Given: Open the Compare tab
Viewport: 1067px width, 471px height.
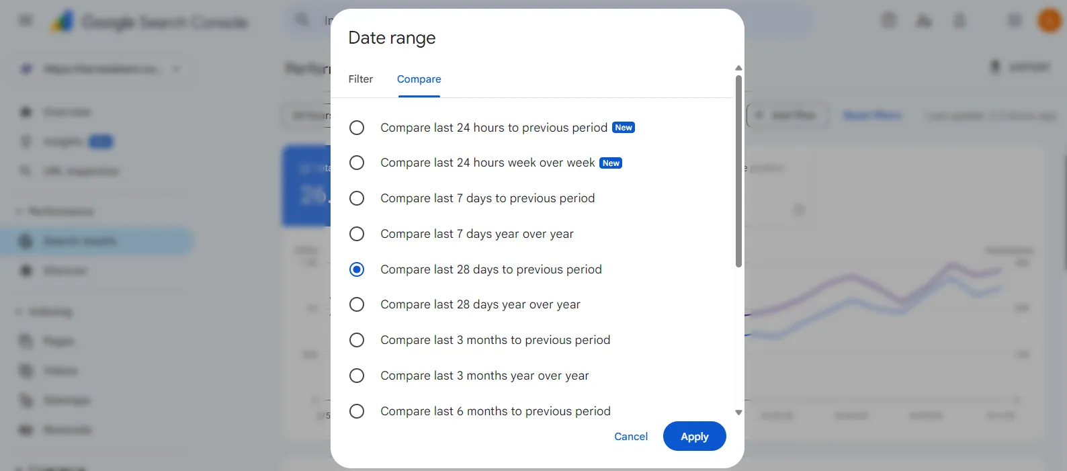Looking at the screenshot, I should (x=419, y=79).
